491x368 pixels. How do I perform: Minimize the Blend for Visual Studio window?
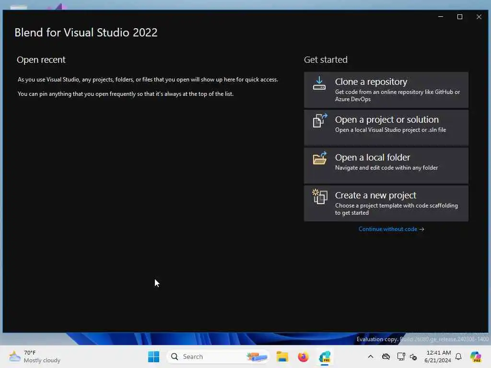click(441, 17)
